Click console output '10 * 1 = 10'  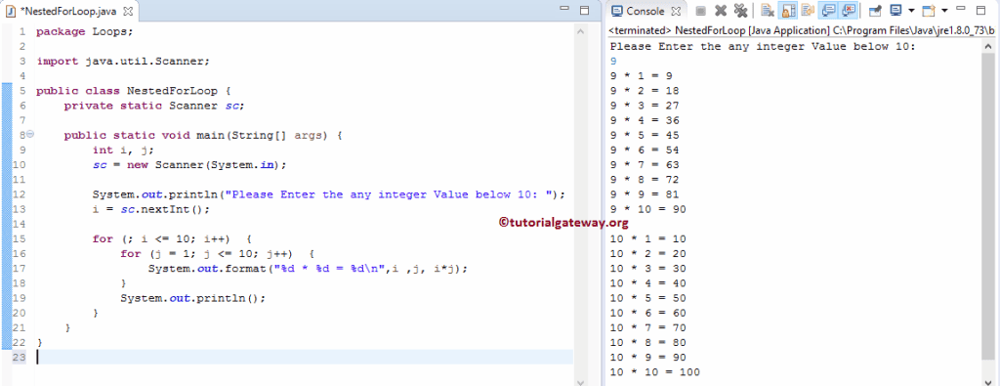(x=648, y=238)
